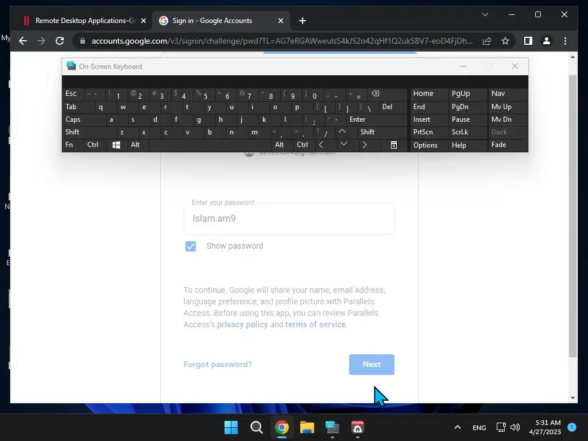Viewport: 588px width, 441px height.
Task: Click the Esc key on keyboard
Action: click(73, 94)
